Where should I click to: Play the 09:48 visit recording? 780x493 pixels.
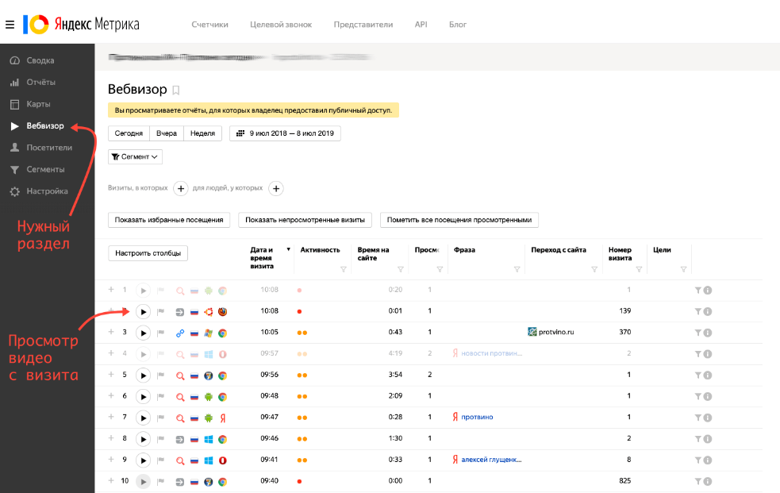pos(144,397)
